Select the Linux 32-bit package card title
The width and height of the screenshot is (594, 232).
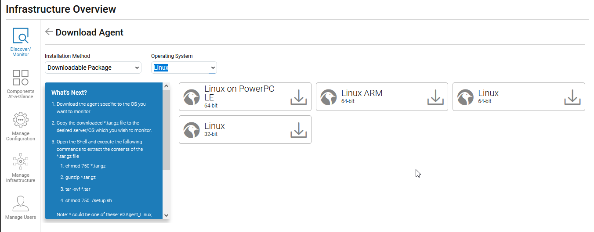tap(214, 126)
